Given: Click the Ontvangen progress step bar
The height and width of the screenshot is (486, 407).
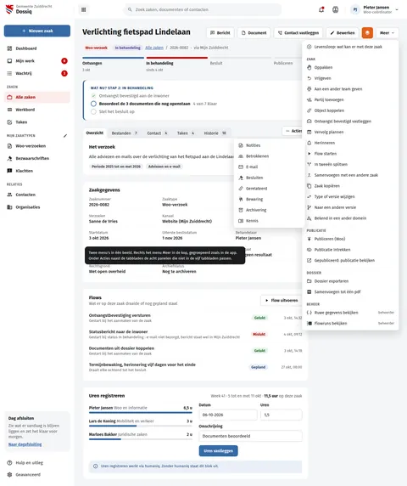Looking at the screenshot, I should (x=113, y=57).
